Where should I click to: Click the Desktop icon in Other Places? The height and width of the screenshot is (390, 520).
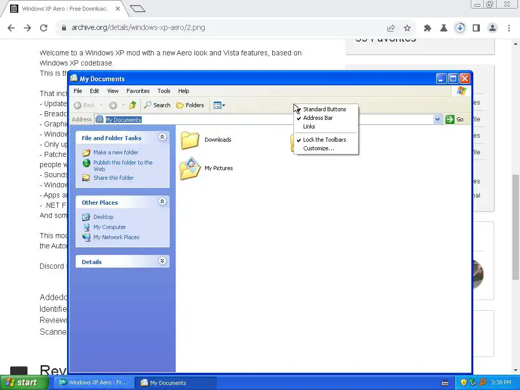(x=86, y=217)
